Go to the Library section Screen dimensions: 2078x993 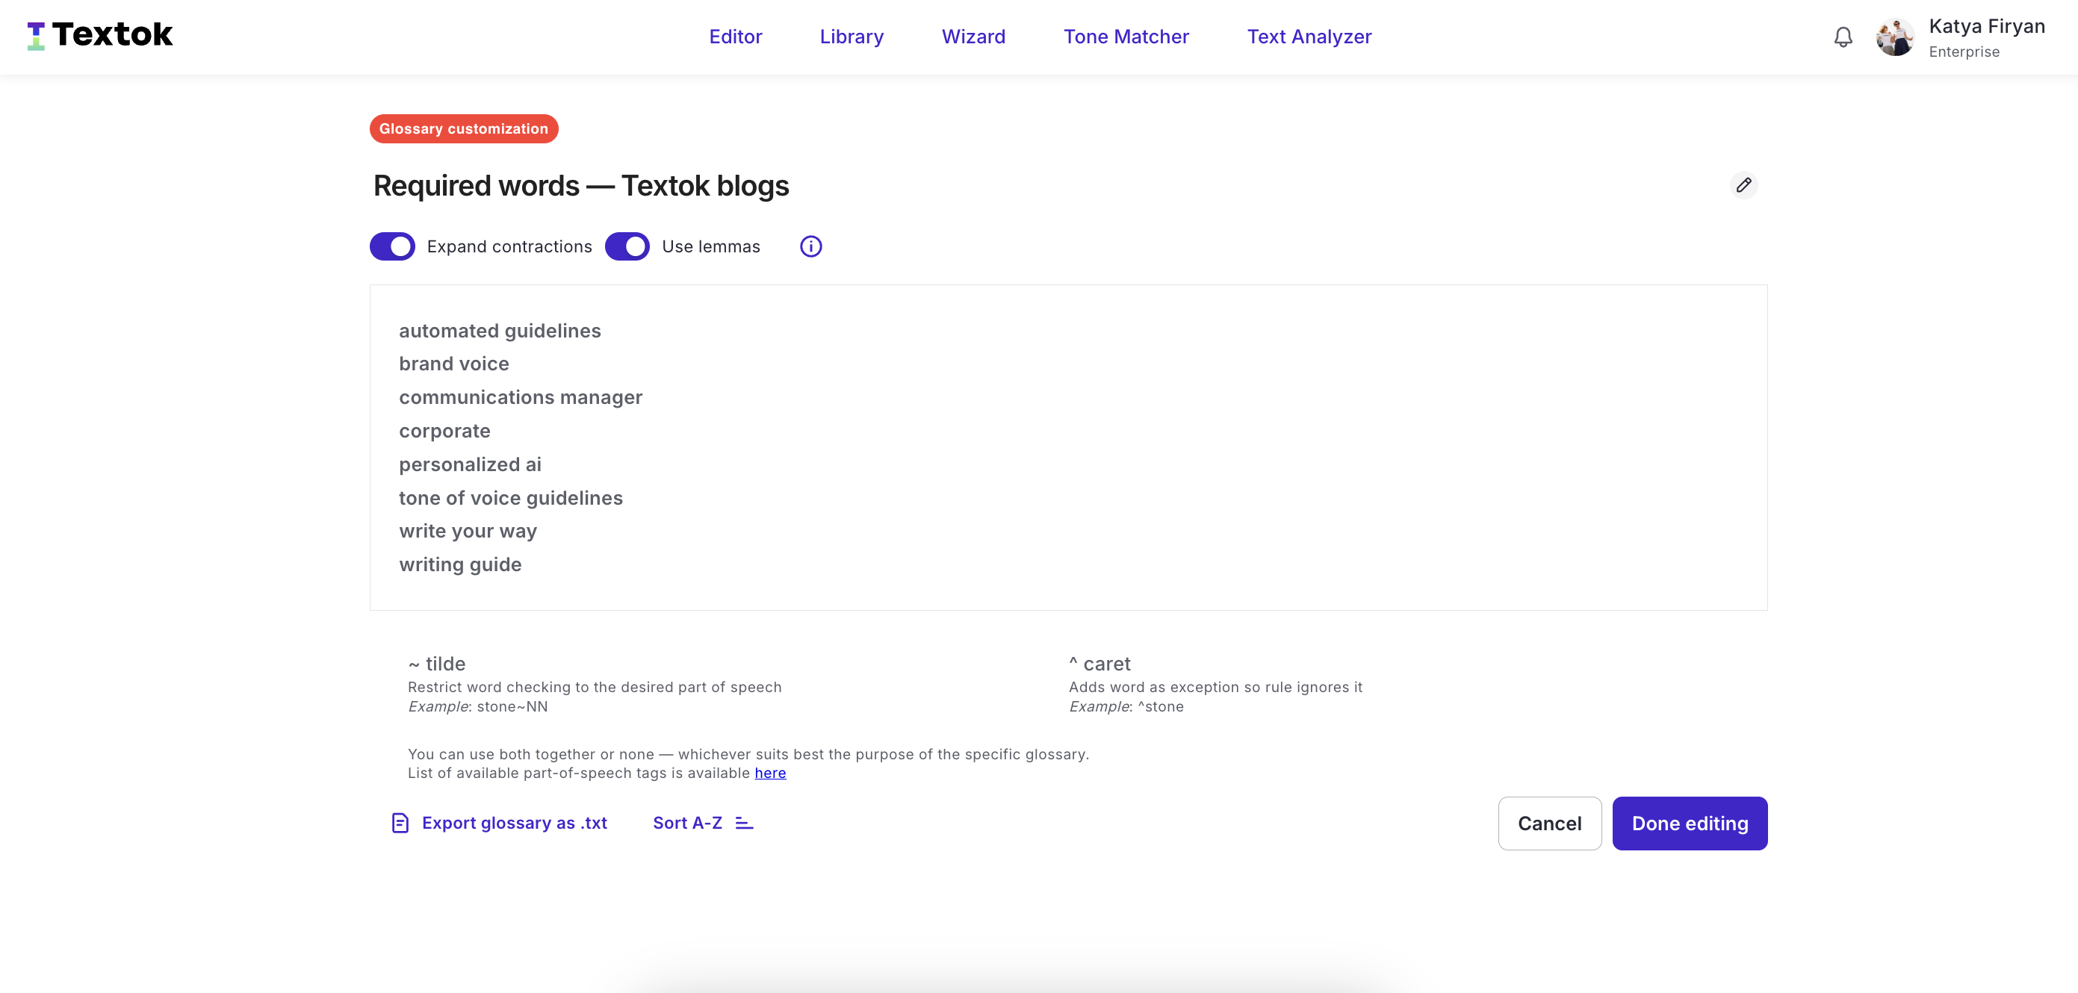coord(851,37)
